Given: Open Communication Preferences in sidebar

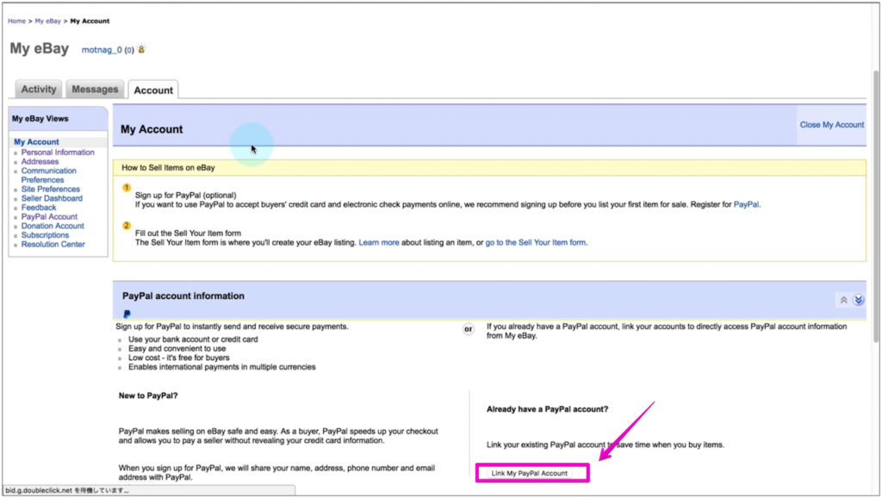Looking at the screenshot, I should pyautogui.click(x=49, y=175).
